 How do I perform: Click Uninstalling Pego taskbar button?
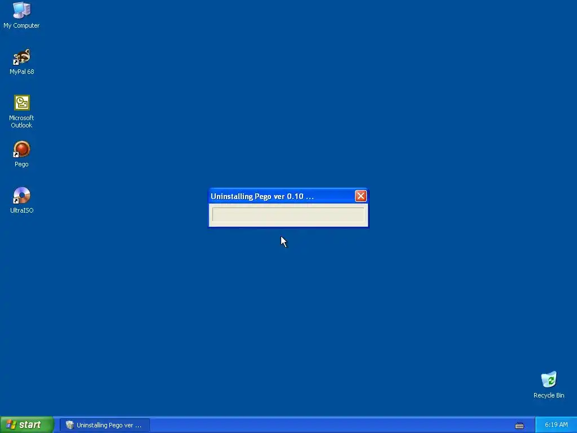(104, 425)
